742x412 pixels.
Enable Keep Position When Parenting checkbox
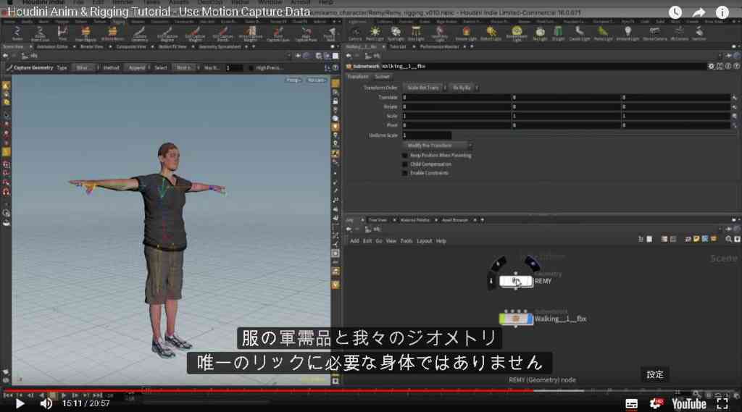404,155
